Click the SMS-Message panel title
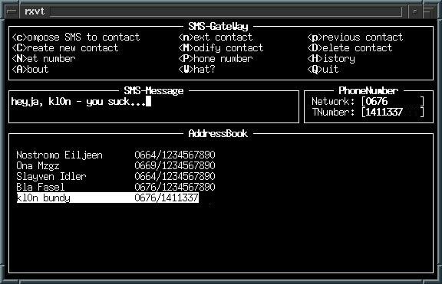 pos(153,90)
